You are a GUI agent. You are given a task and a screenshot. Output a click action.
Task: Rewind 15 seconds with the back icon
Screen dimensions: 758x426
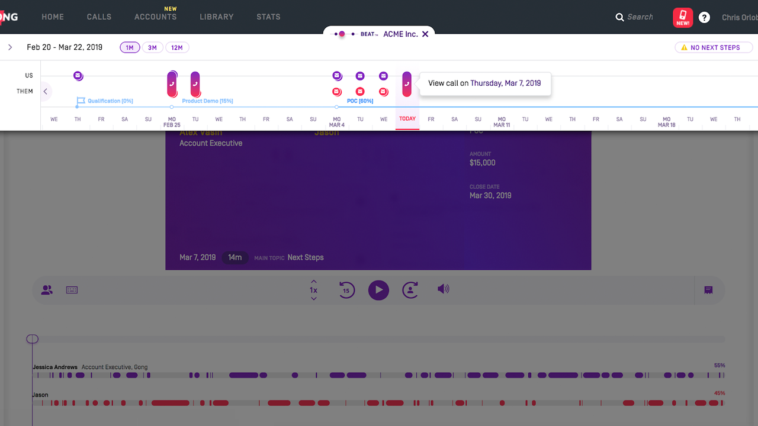[x=346, y=290]
